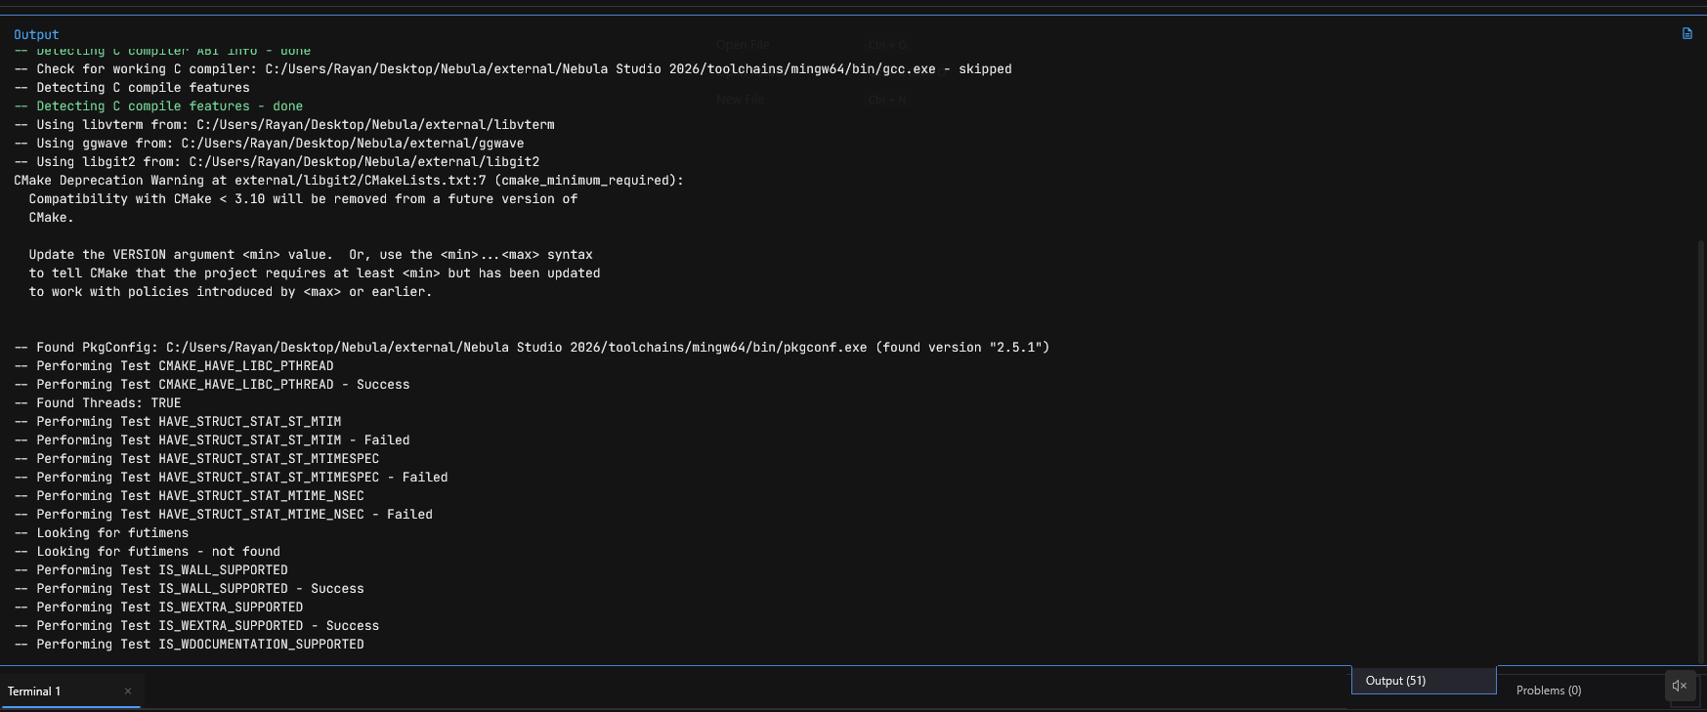Close the Terminal 1 tab

(128, 691)
